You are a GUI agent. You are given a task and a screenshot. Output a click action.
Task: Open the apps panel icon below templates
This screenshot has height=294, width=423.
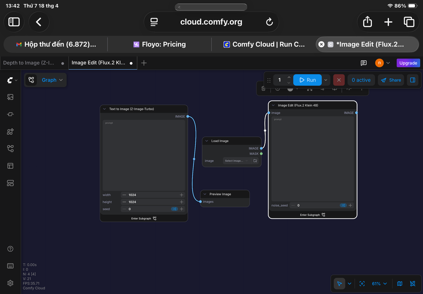[x=10, y=183]
